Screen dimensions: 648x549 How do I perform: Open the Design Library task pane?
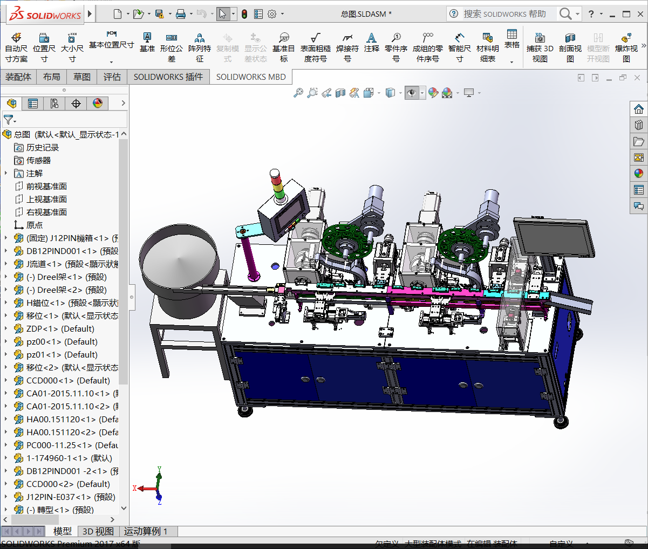point(639,125)
